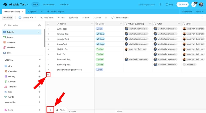206x113 pixels.
Task: Open the Group options
Action: pyautogui.click(x=74, y=18)
